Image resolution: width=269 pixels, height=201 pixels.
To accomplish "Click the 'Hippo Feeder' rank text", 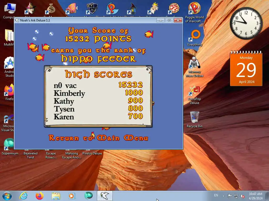I will click(99, 59).
